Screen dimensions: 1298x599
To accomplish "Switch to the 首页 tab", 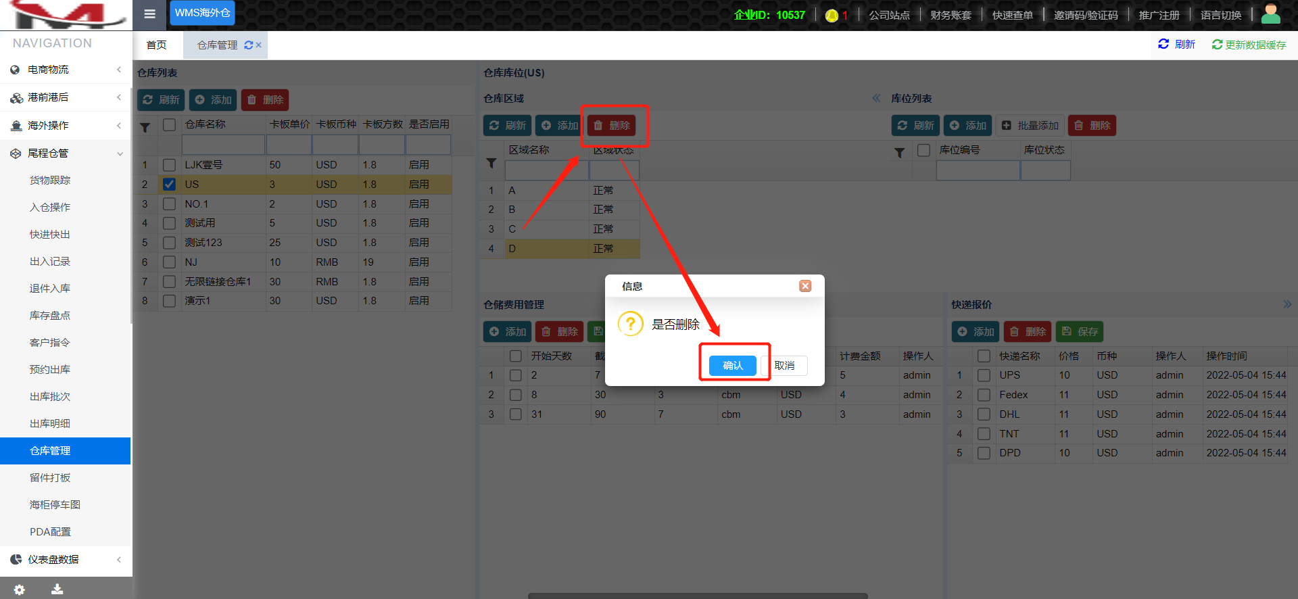I will (156, 45).
